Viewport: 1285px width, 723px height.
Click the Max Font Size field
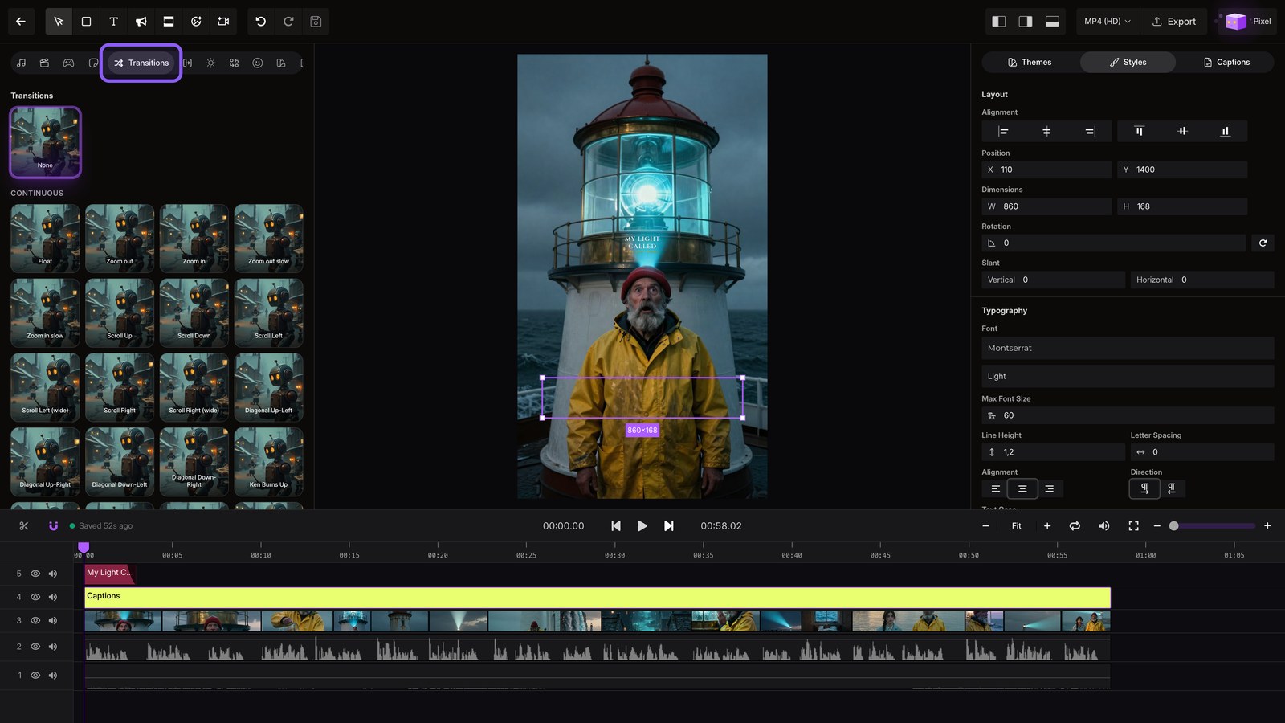pyautogui.click(x=1127, y=415)
